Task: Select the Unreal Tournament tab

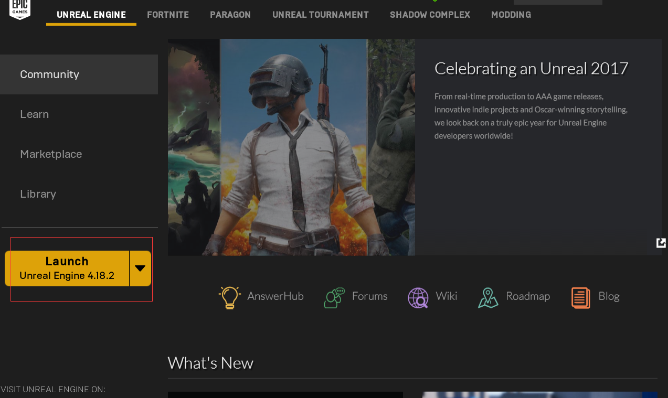Action: point(321,15)
